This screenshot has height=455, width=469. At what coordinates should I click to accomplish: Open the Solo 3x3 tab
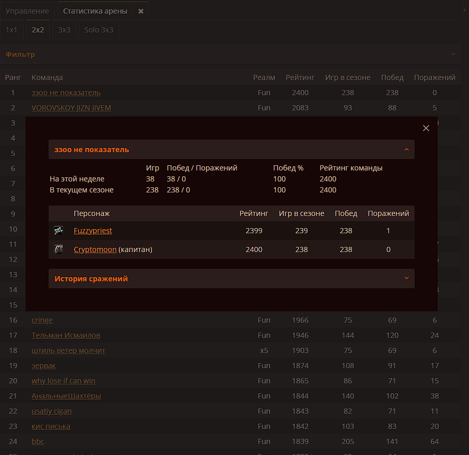coord(99,30)
